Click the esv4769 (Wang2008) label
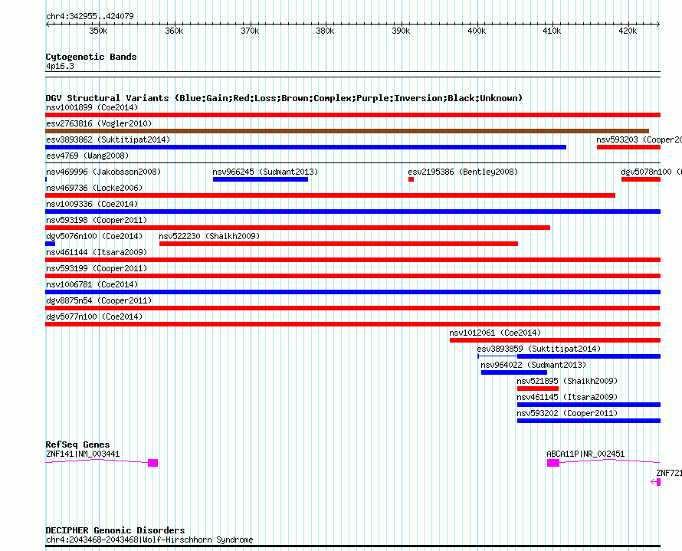This screenshot has width=682, height=551. pyautogui.click(x=87, y=156)
